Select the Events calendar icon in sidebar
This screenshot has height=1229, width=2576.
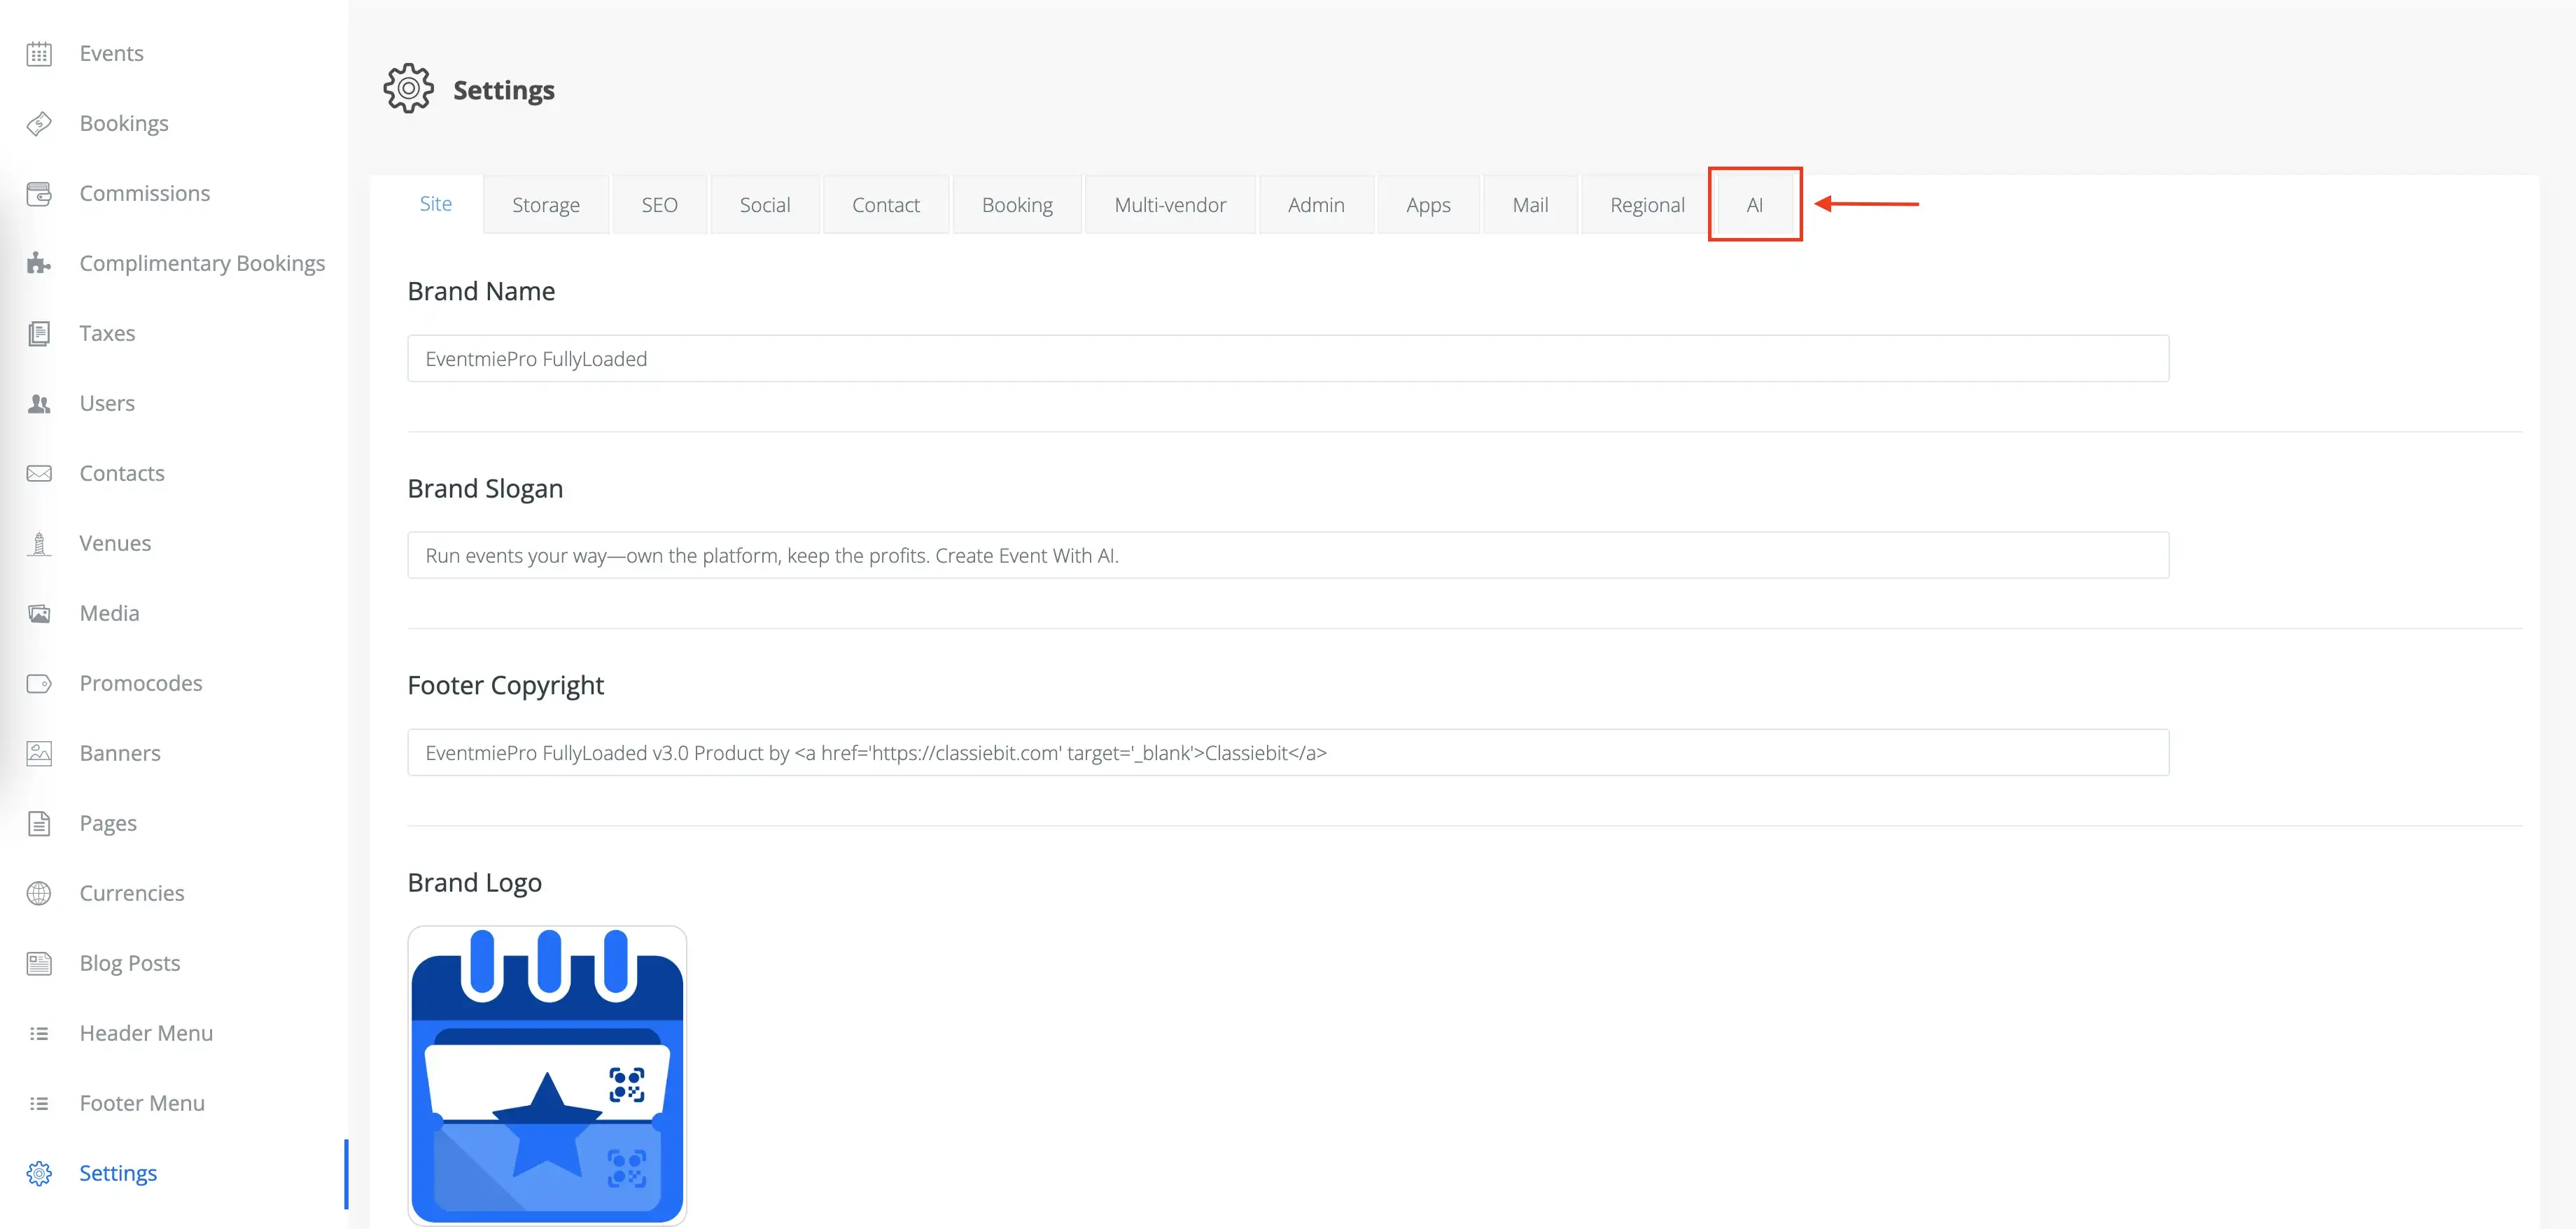[39, 53]
